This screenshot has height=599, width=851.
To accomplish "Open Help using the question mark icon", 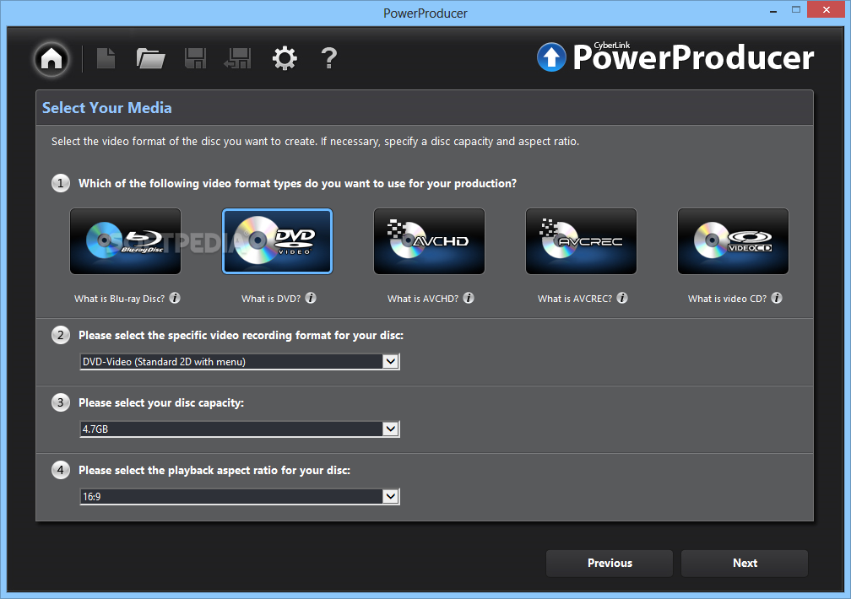I will click(x=329, y=58).
